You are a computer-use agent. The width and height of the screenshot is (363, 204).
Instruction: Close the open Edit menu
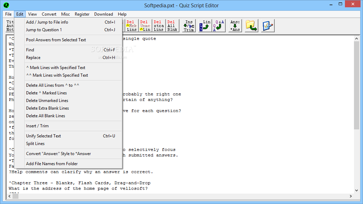click(20, 14)
